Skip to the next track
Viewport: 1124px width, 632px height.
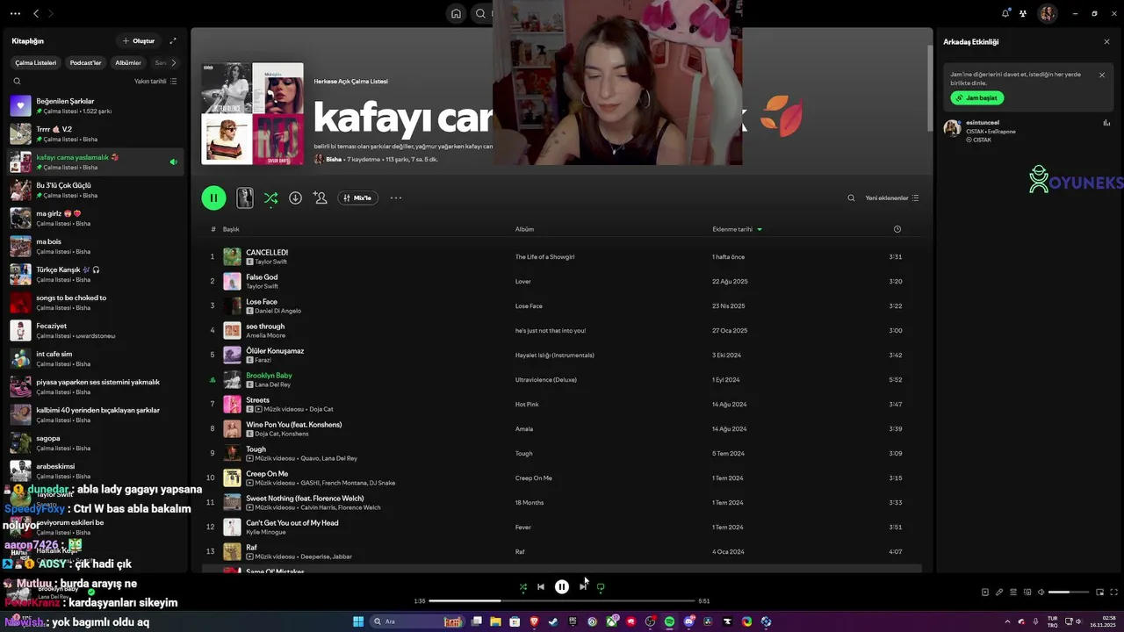click(x=582, y=587)
